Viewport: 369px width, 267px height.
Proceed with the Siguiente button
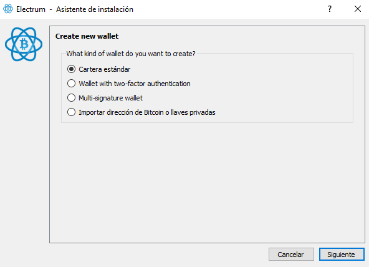[x=342, y=255]
